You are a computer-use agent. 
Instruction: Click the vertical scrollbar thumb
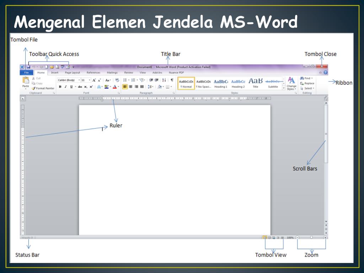[x=326, y=134]
